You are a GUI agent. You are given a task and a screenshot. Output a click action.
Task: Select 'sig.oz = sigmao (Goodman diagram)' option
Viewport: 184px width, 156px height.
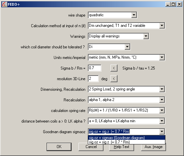click(x=126, y=138)
